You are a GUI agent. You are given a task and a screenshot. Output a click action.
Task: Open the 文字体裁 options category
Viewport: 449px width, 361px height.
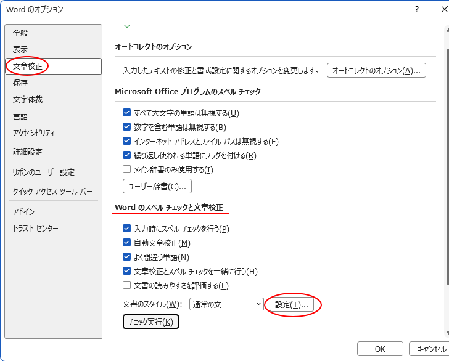(53, 100)
